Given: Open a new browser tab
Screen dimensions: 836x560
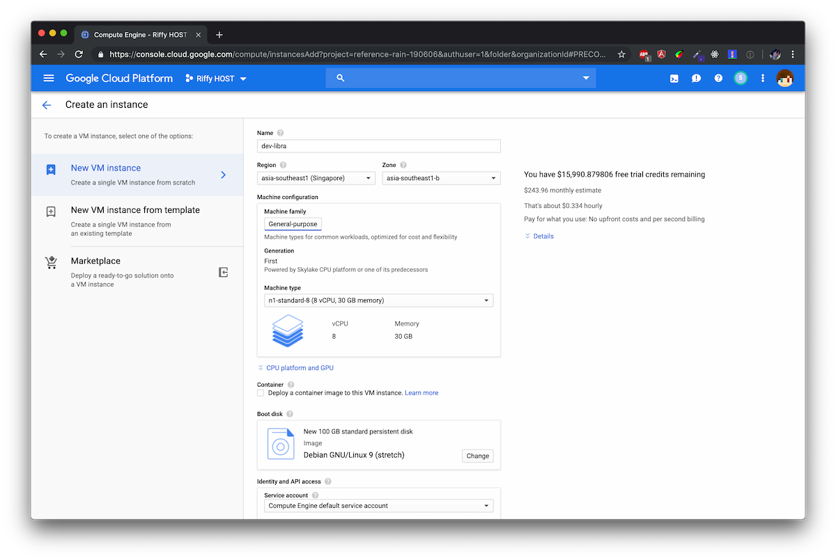Looking at the screenshot, I should click(219, 35).
